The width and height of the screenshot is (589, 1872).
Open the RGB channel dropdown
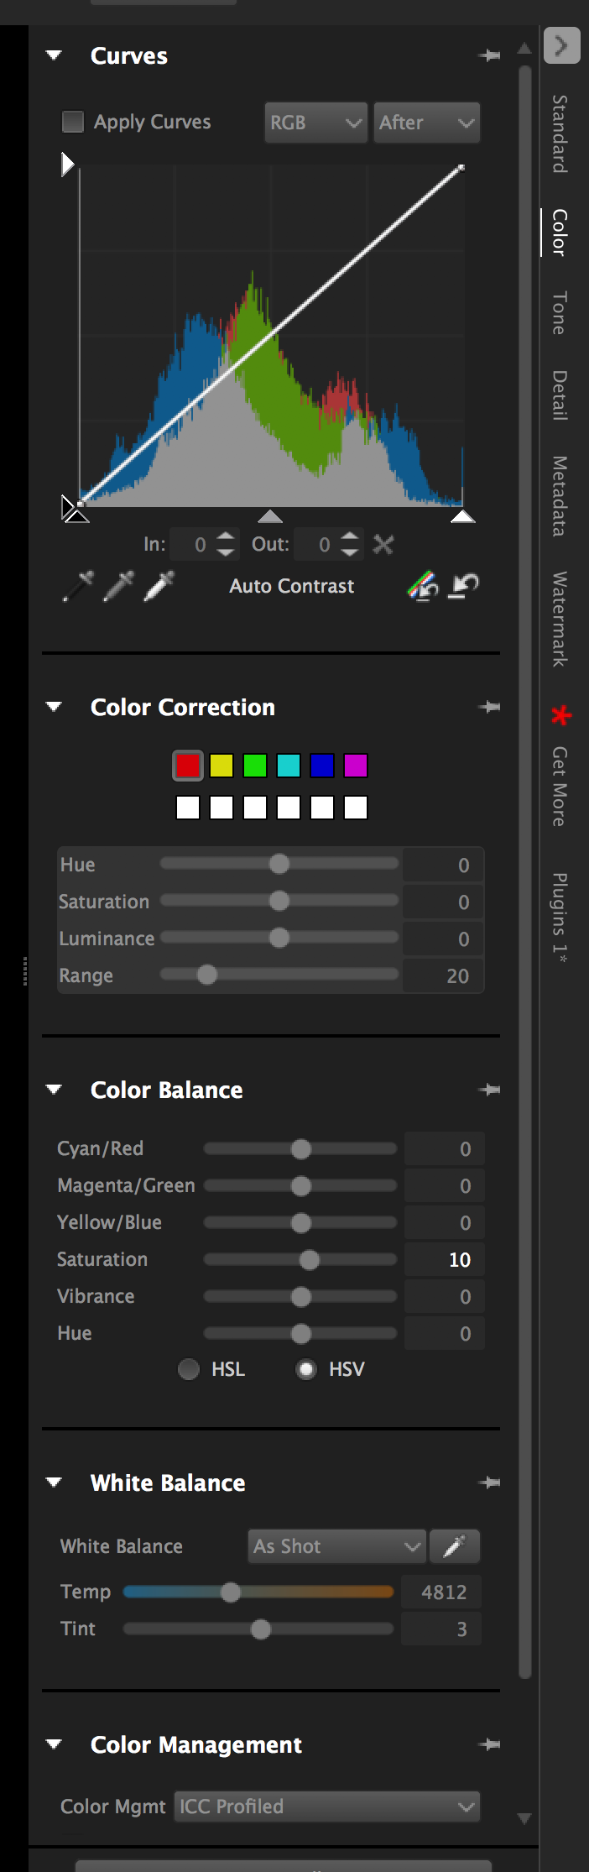point(315,123)
